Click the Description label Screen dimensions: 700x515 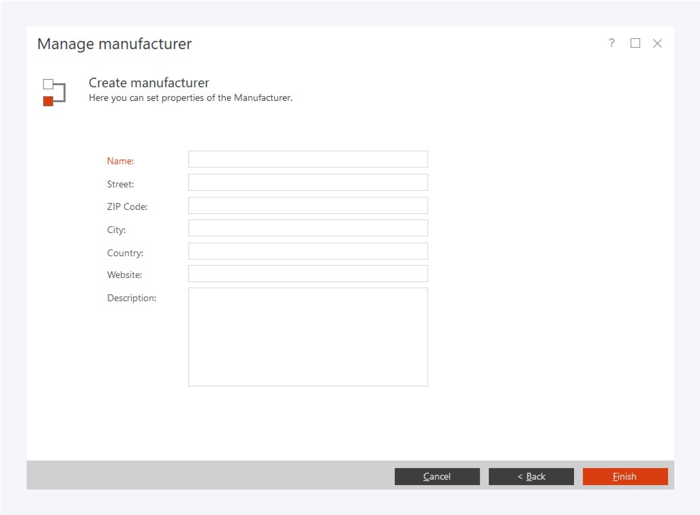coord(132,298)
